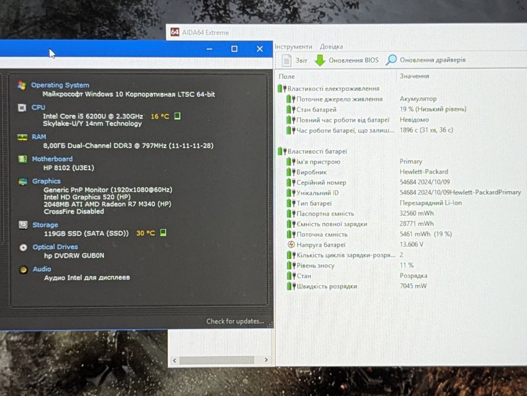Click the hp DVDRW GUB0N text
527x396 pixels.
[74, 256]
